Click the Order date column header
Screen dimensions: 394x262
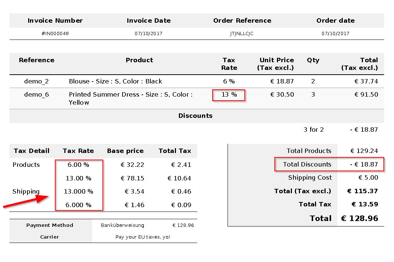pyautogui.click(x=335, y=20)
